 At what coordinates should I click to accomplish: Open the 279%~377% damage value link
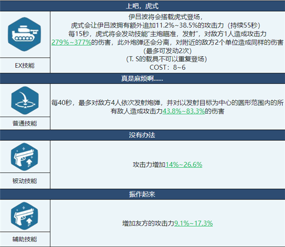pos(71,42)
